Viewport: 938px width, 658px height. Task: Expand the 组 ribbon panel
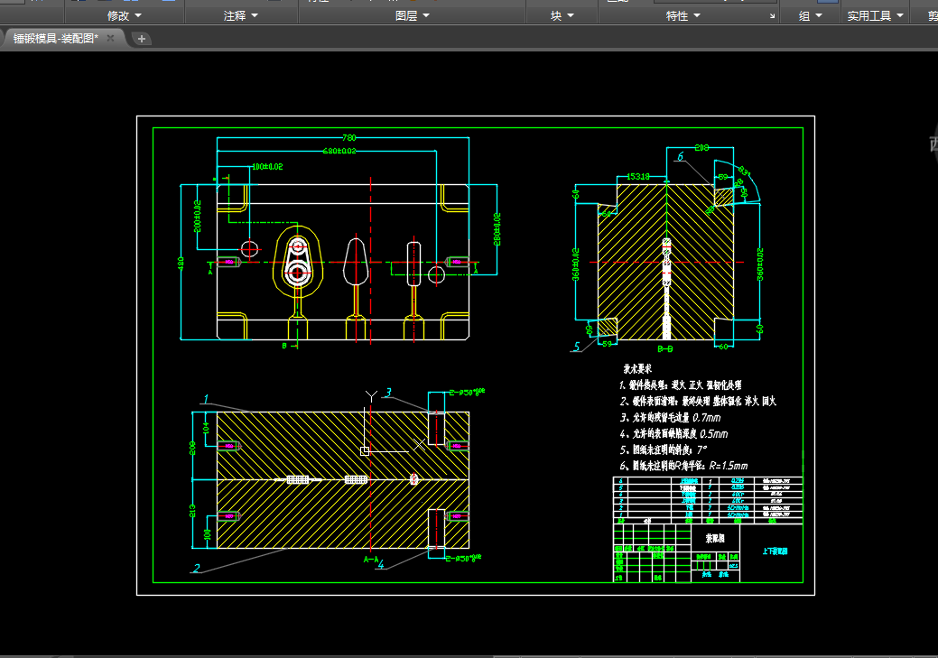810,15
